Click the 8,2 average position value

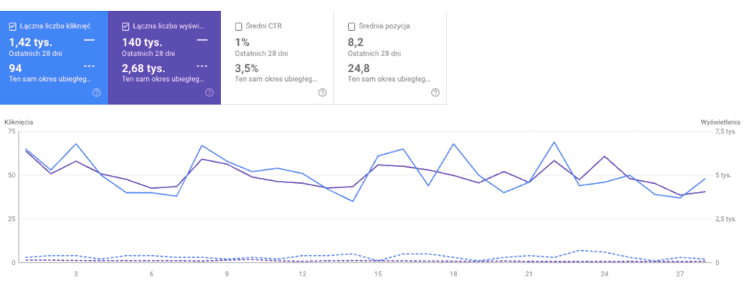pyautogui.click(x=356, y=42)
